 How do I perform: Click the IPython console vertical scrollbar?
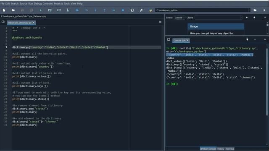(267, 95)
